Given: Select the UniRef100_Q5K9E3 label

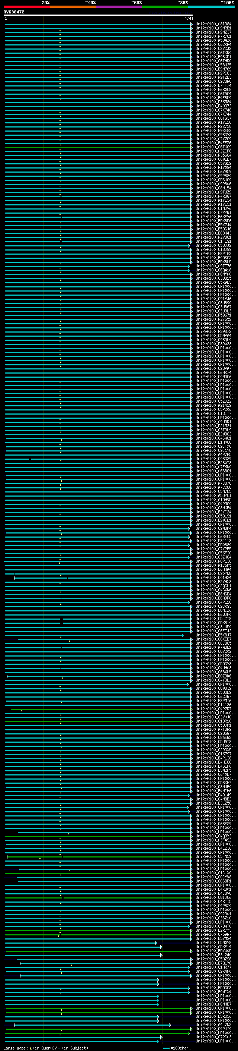Looking at the screenshot, I should tap(213, 282).
